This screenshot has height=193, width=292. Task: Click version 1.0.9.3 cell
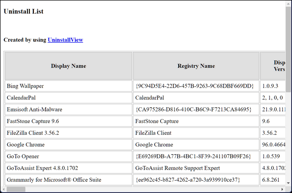[x=272, y=86]
